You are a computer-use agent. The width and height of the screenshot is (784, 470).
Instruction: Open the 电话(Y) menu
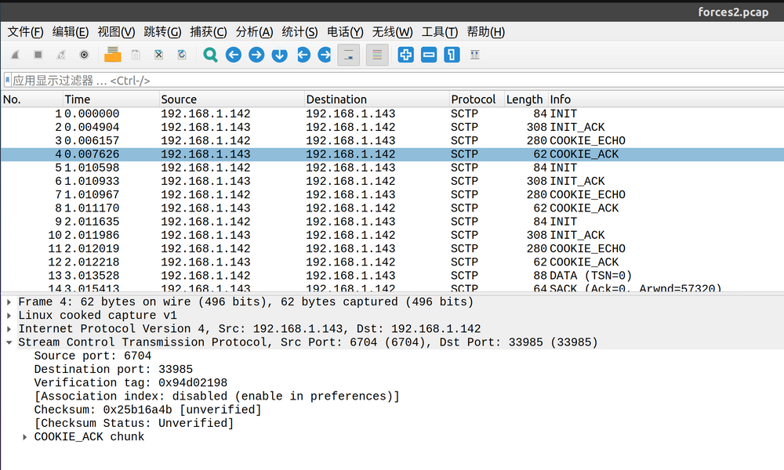pyautogui.click(x=345, y=32)
